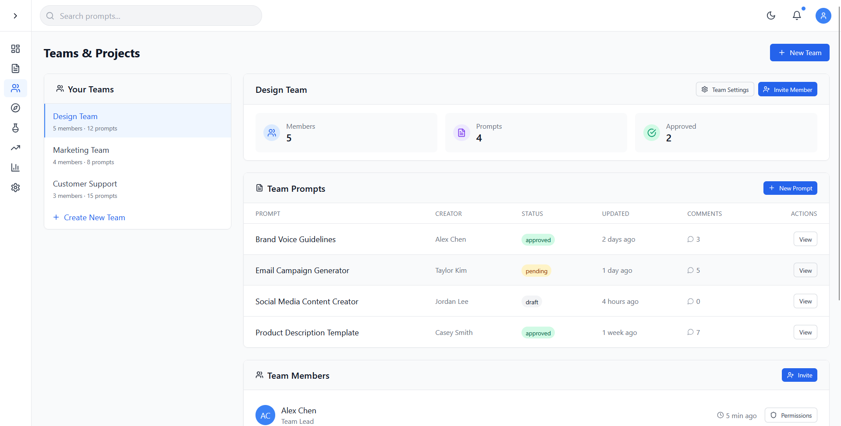The width and height of the screenshot is (841, 426).
Task: Click creator name Jordan Lee
Action: coord(452,302)
